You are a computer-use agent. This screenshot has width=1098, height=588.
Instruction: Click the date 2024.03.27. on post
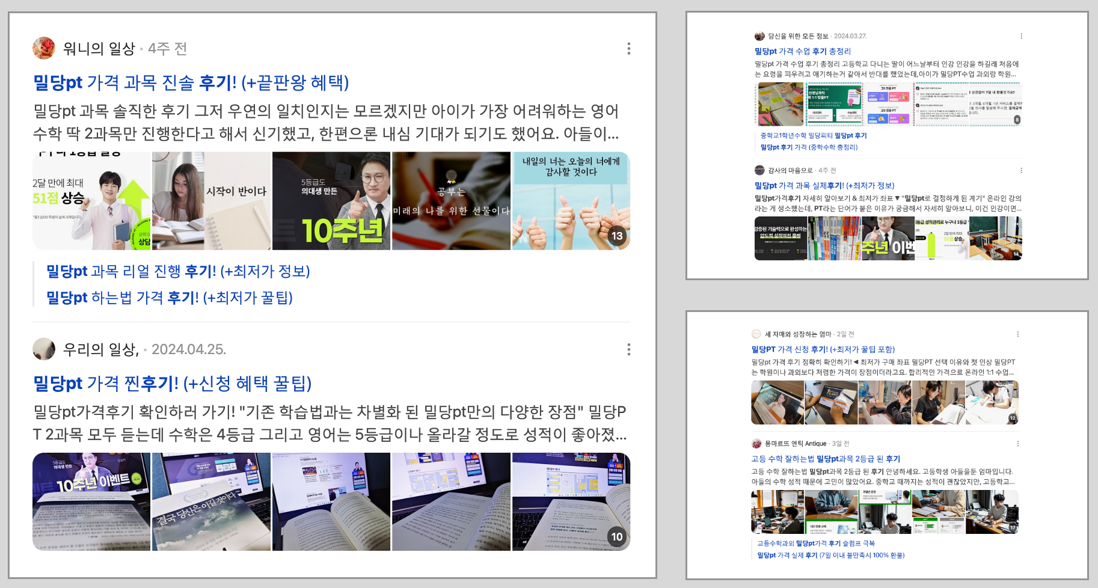pyautogui.click(x=850, y=36)
